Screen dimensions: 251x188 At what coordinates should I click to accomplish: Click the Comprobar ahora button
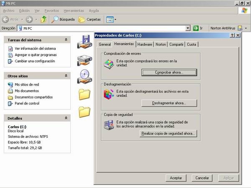tap(169, 72)
